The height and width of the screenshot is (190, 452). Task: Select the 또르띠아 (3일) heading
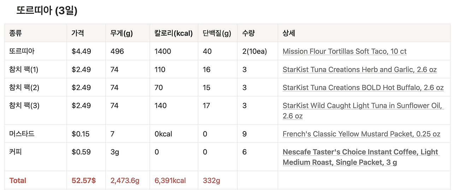click(x=47, y=11)
